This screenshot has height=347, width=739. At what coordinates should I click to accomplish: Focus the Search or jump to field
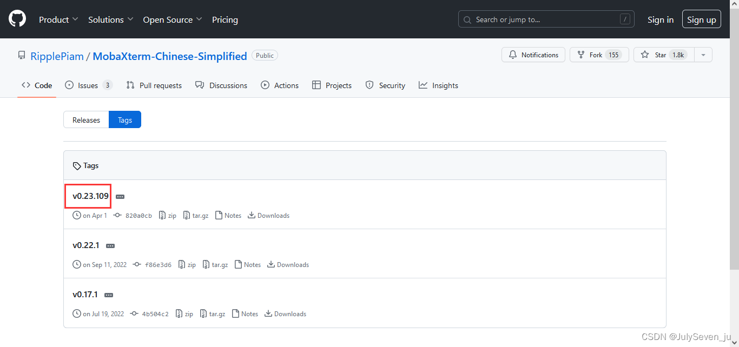pyautogui.click(x=547, y=19)
